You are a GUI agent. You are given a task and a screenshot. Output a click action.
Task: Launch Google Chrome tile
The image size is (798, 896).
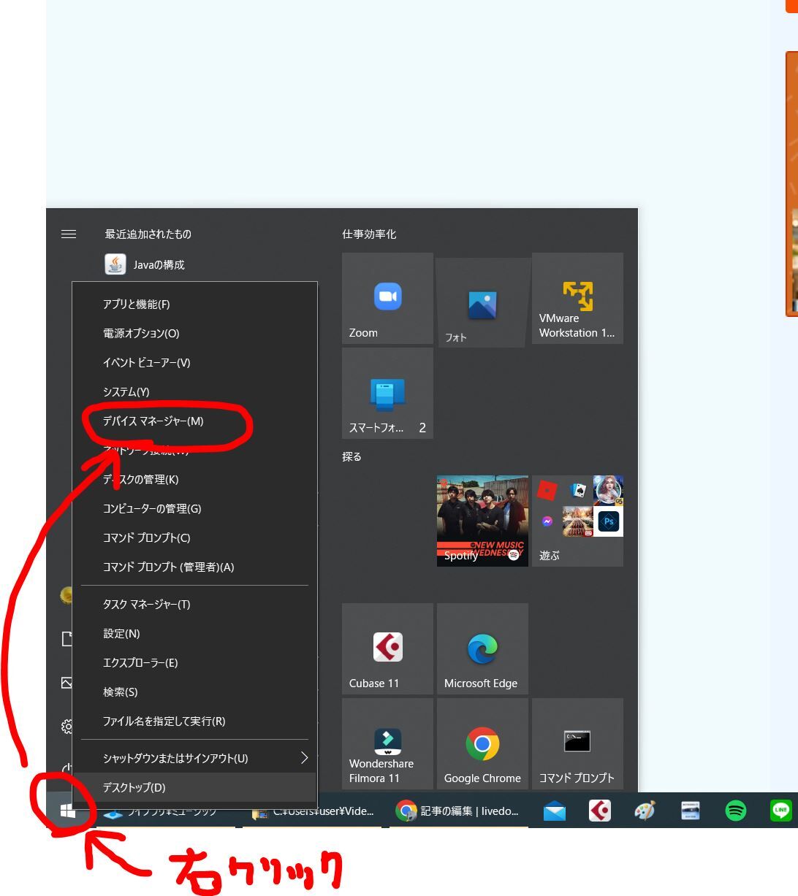pyautogui.click(x=482, y=743)
